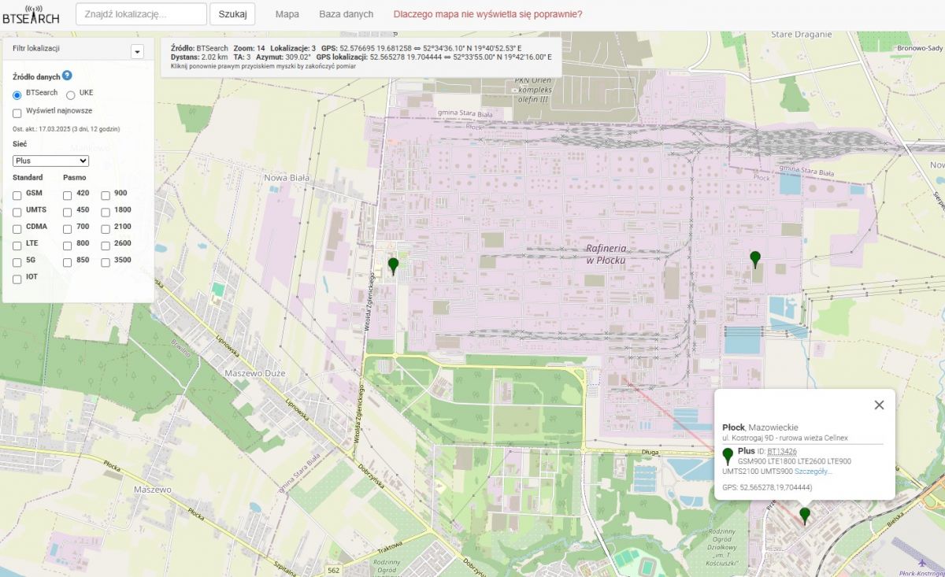Click the Szukaj search button
The width and height of the screenshot is (945, 577).
coord(232,14)
